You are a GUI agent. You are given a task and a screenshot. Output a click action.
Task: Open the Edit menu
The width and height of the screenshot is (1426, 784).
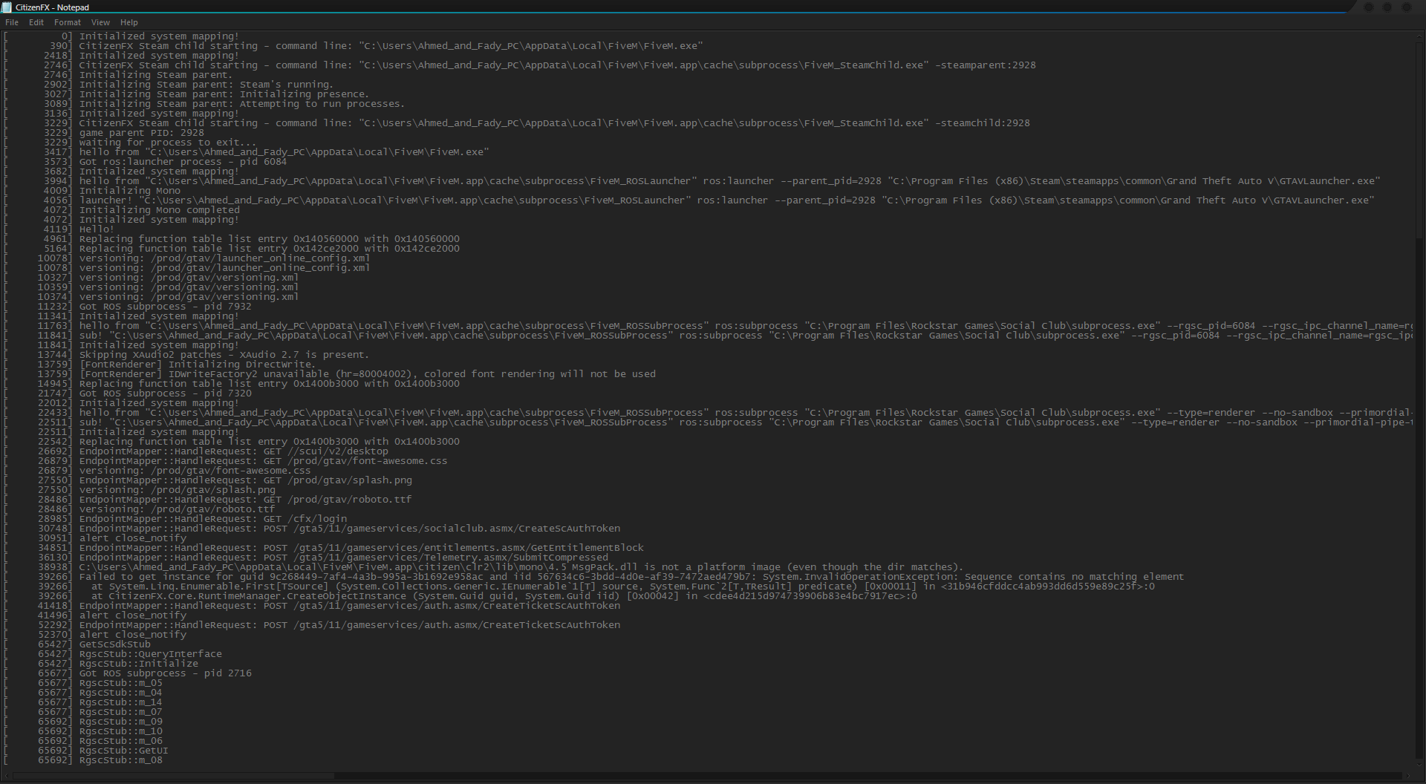(x=36, y=22)
